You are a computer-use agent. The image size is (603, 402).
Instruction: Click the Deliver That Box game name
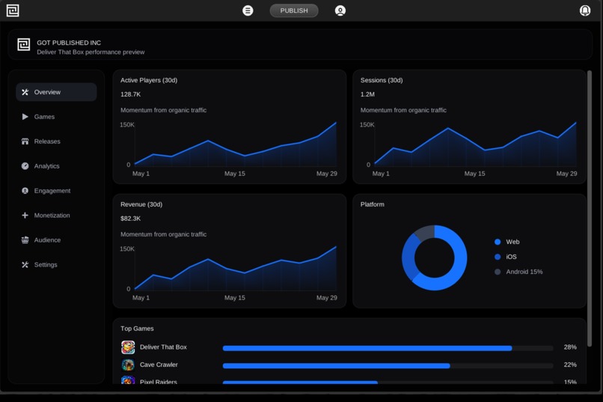point(163,347)
